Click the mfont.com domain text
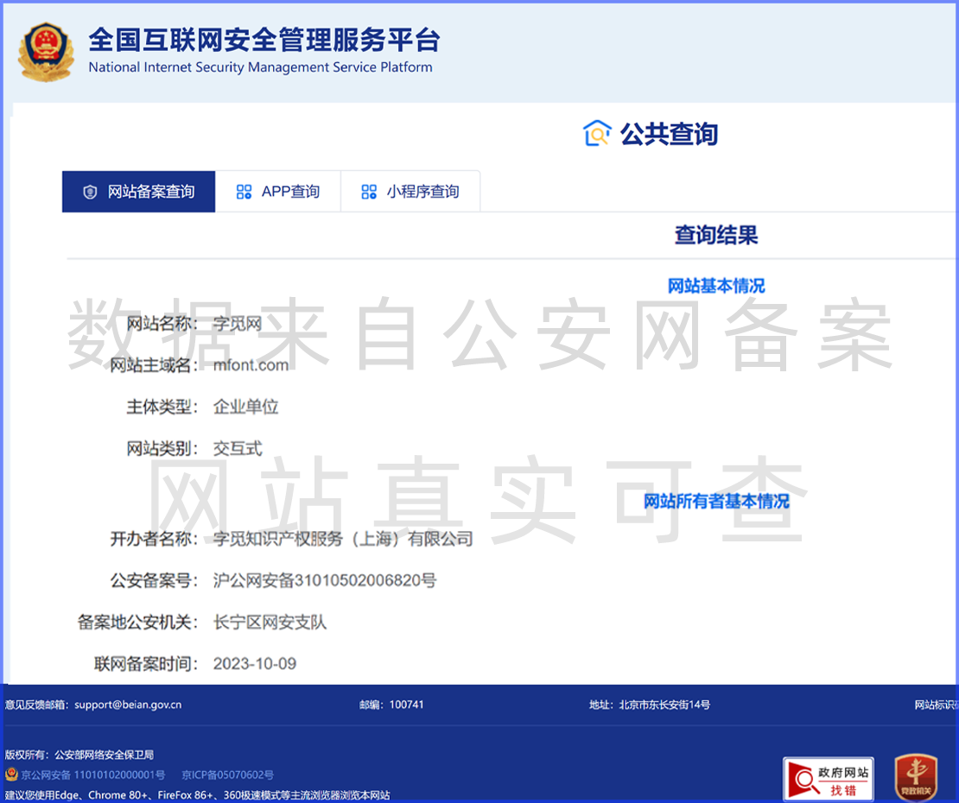 (x=250, y=365)
